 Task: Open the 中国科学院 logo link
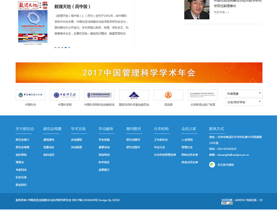[65, 95]
